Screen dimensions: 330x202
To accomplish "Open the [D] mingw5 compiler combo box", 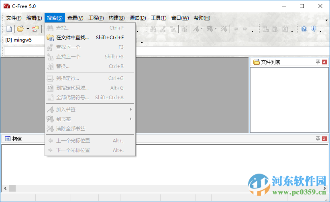I will coord(24,40).
